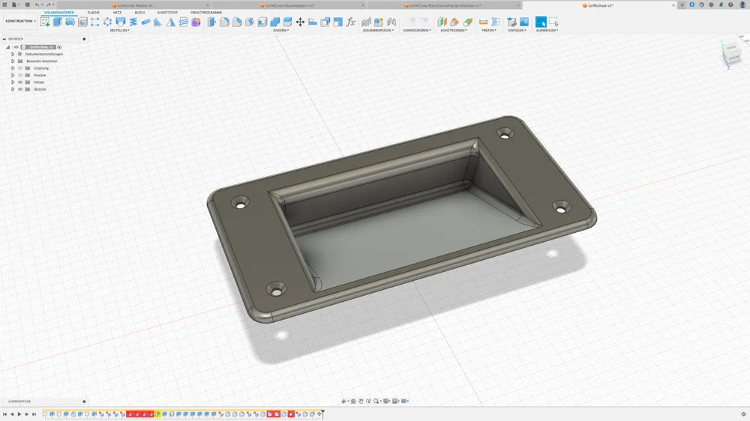Open the Konfigurieren dropdown menu
Viewport: 750px width, 421px height.
tap(417, 30)
